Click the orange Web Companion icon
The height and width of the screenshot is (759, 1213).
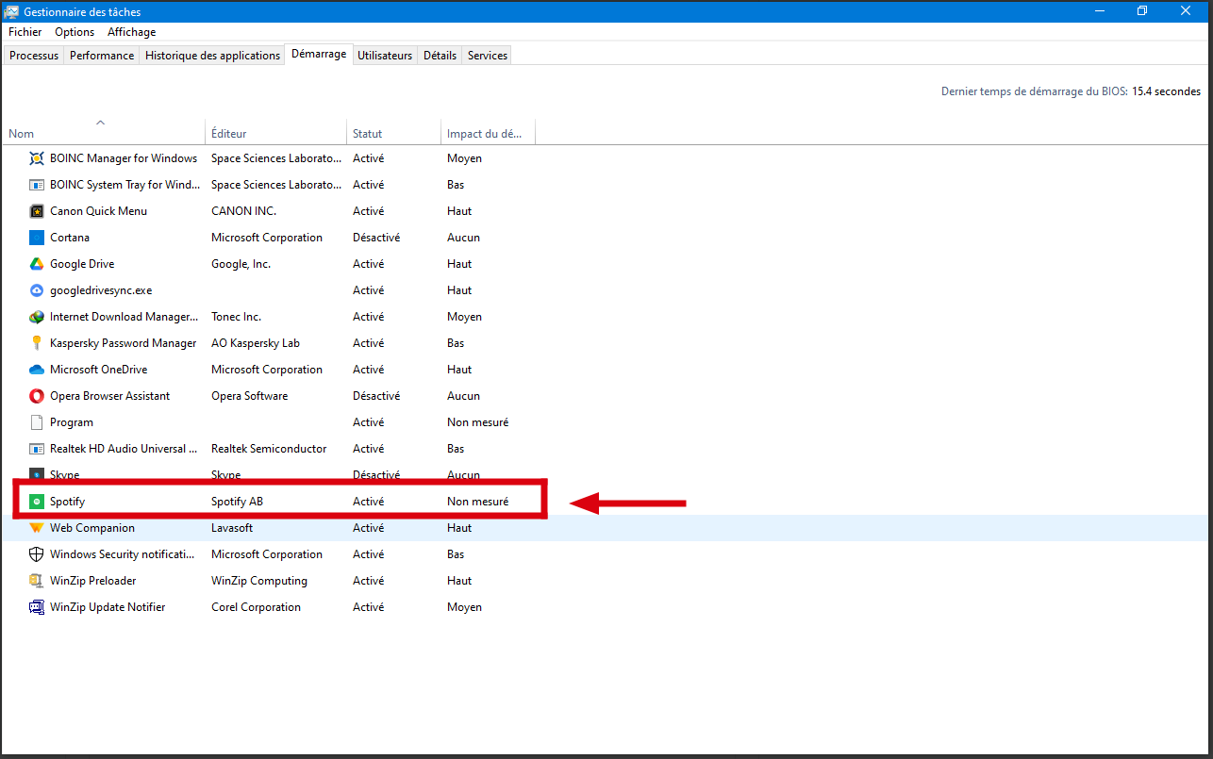pyautogui.click(x=37, y=528)
